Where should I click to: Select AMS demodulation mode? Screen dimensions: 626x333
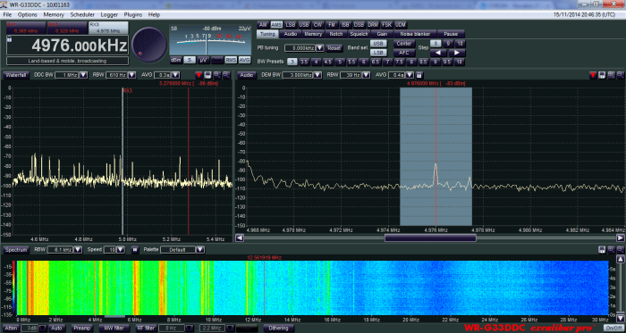click(x=276, y=25)
